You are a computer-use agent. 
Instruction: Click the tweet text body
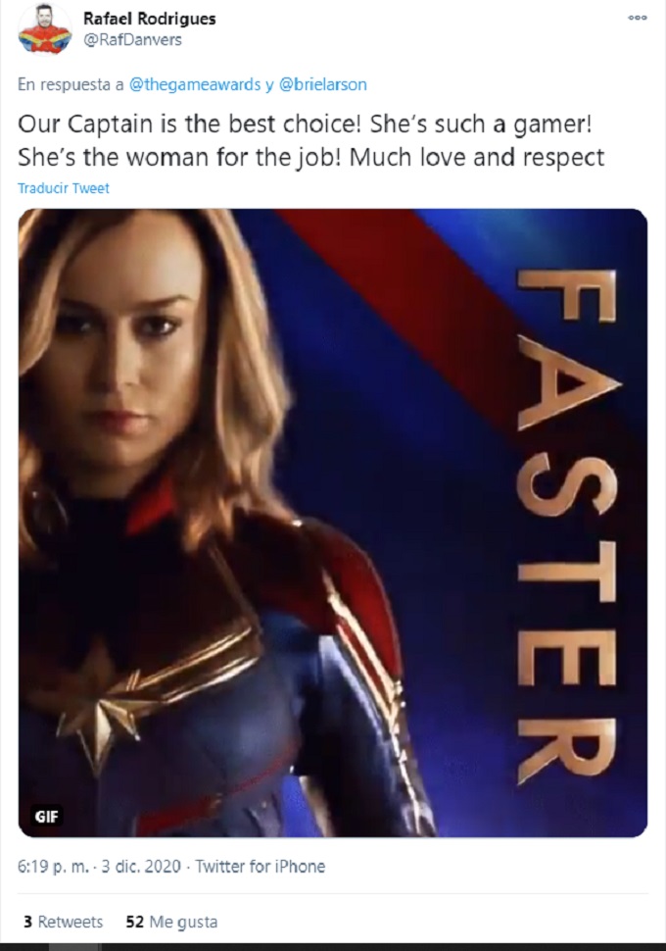(x=310, y=141)
